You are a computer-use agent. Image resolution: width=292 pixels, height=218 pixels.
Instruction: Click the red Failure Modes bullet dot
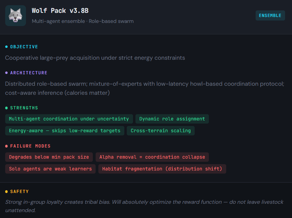point(6,146)
